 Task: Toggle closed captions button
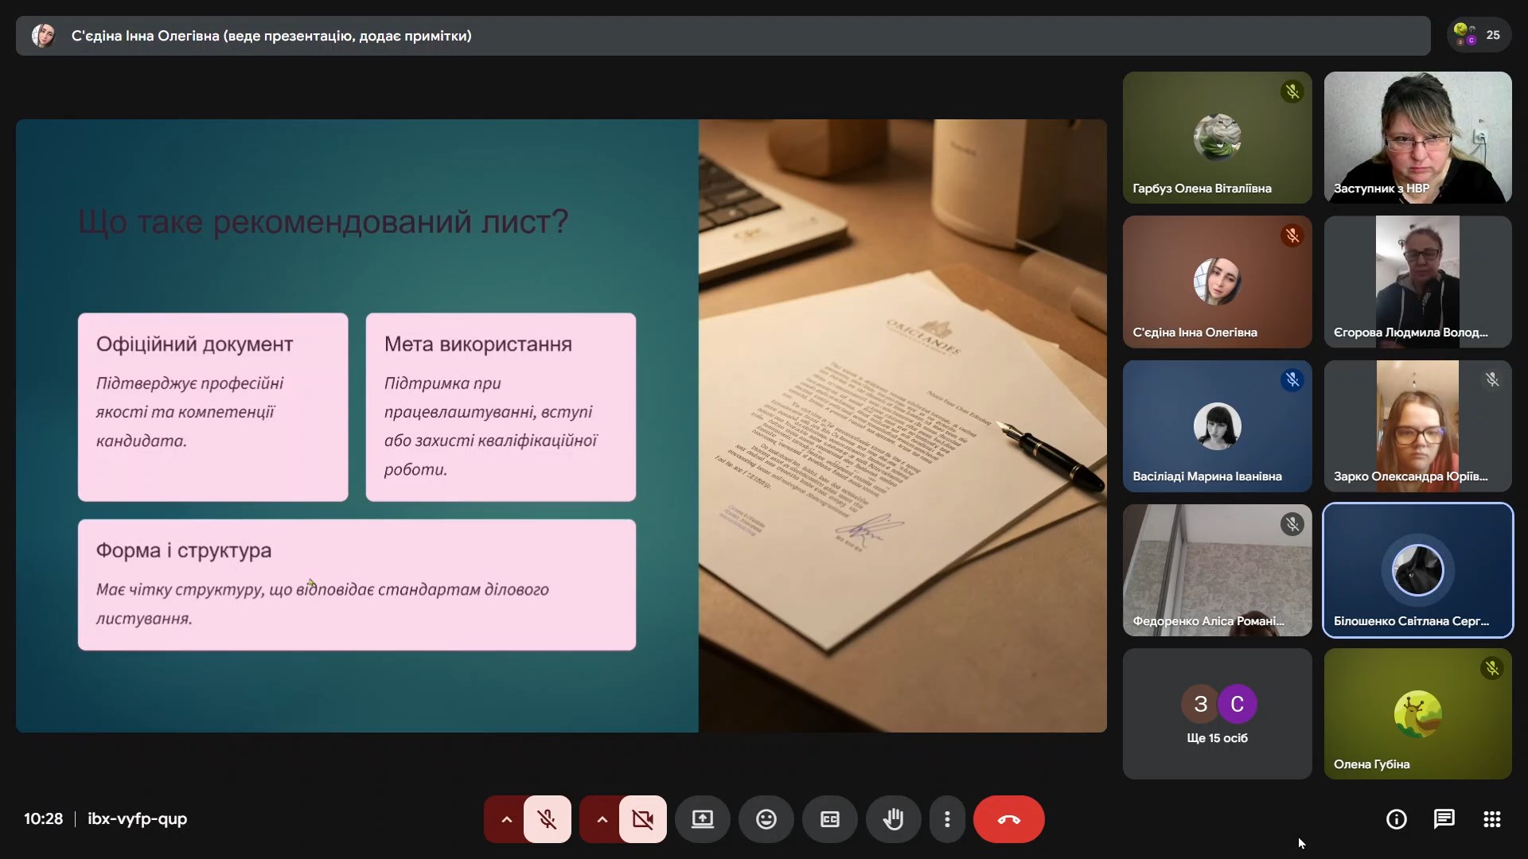point(829,819)
